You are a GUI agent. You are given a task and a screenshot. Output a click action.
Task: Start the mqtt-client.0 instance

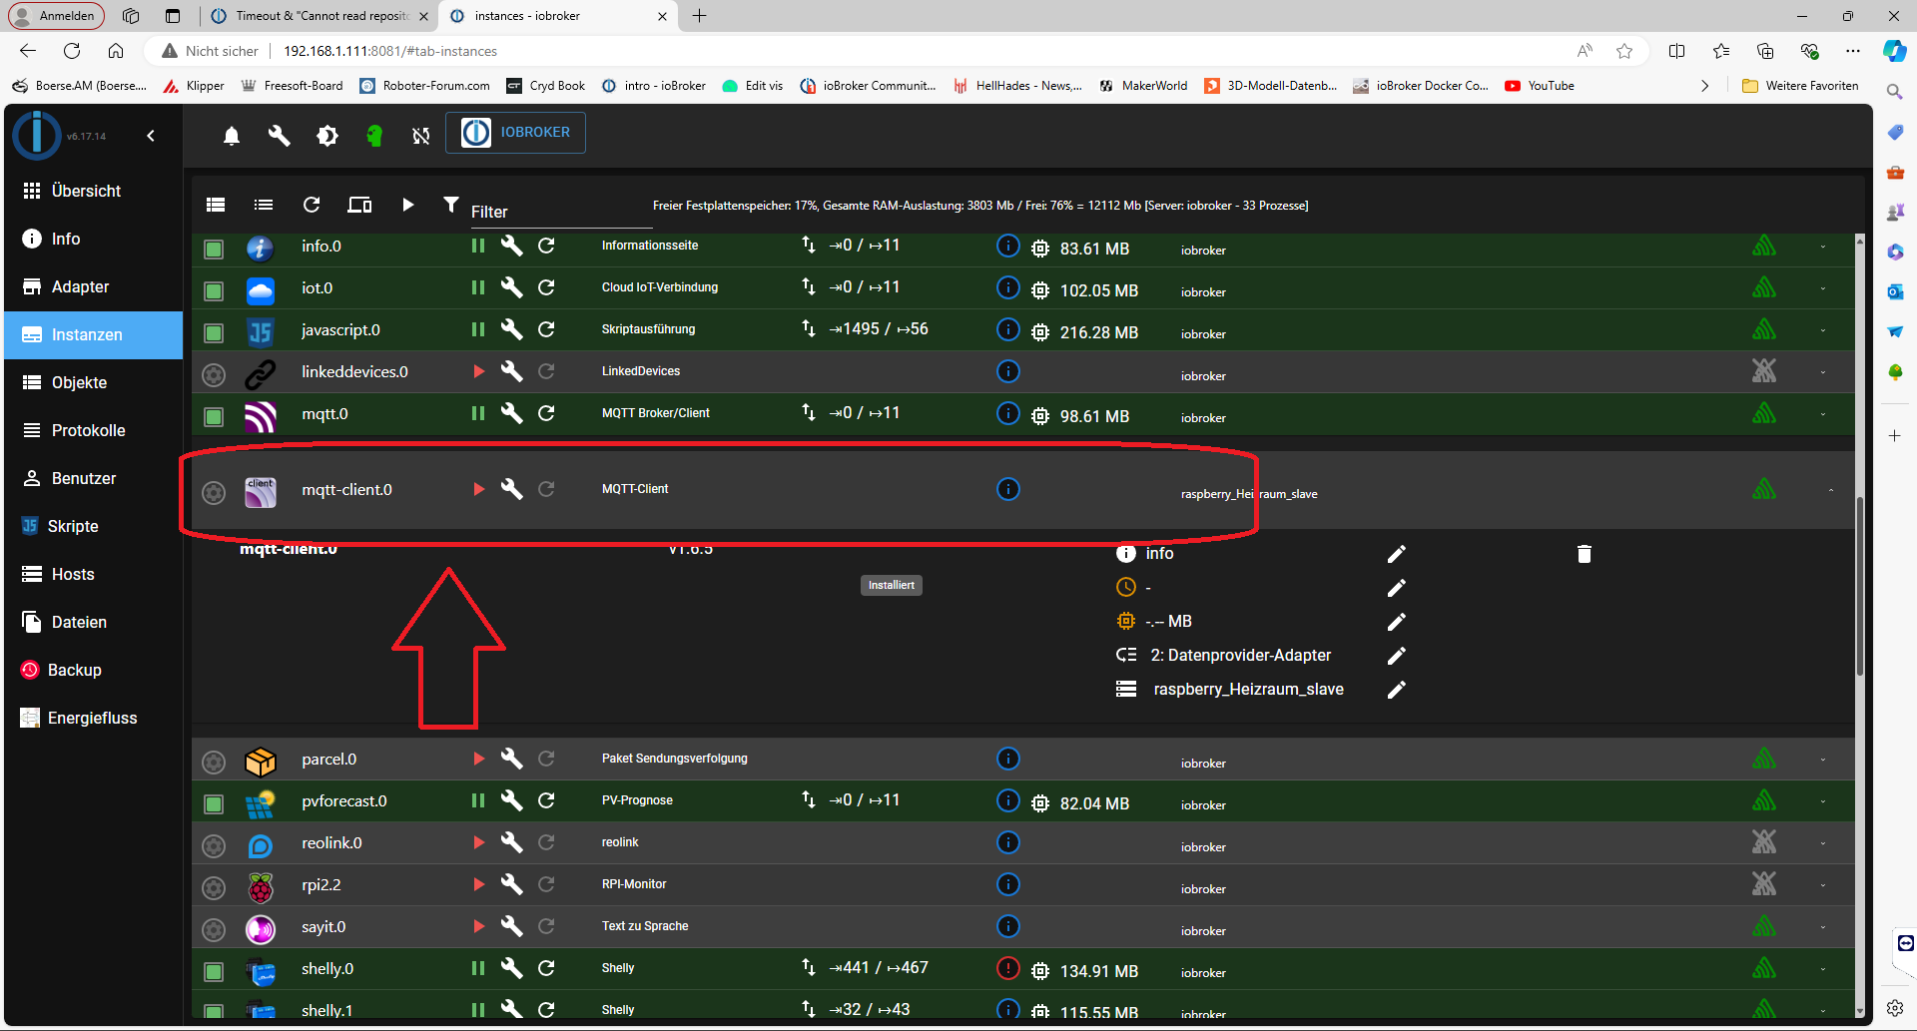coord(478,489)
